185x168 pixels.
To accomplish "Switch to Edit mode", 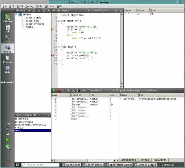I will (x=7, y=28).
